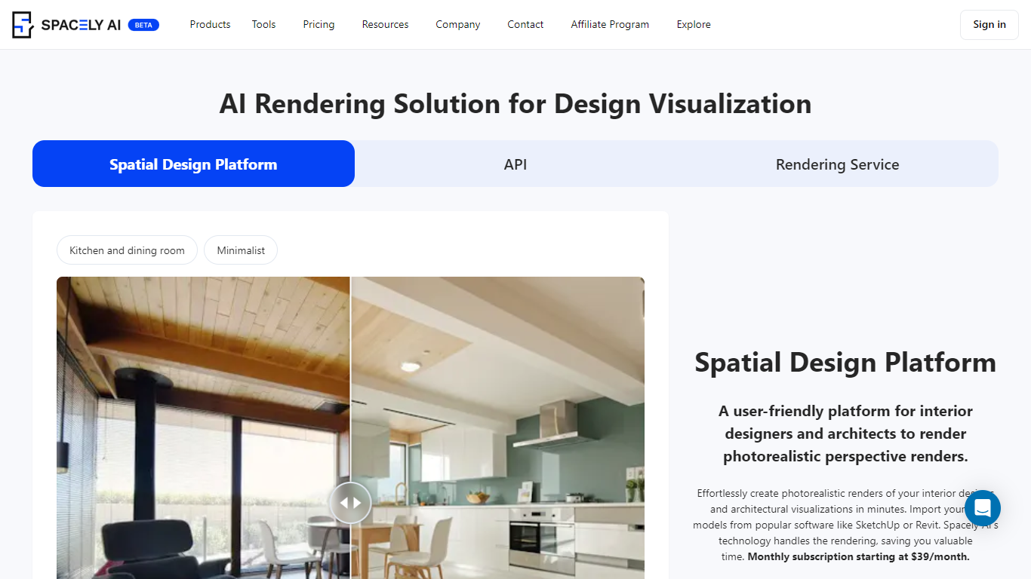Viewport: 1031px width, 579px height.
Task: Click the BETA badge beside the logo
Action: click(x=143, y=25)
